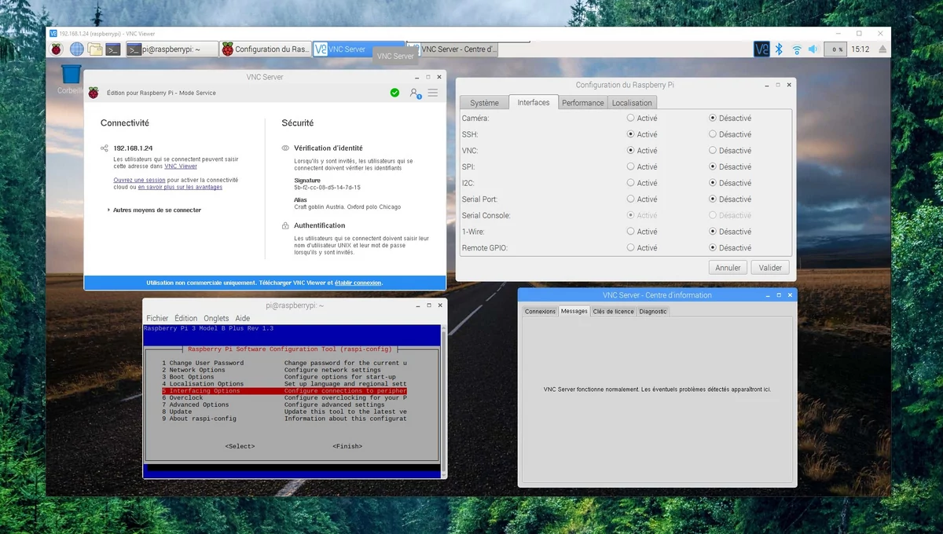Click the Valider button
This screenshot has width=943, height=534.
point(770,268)
